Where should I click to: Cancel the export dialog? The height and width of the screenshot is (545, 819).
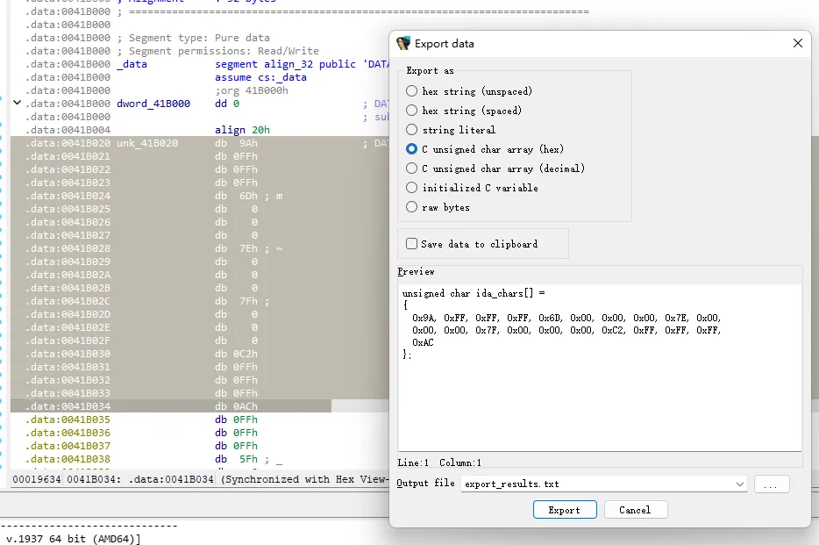[634, 510]
